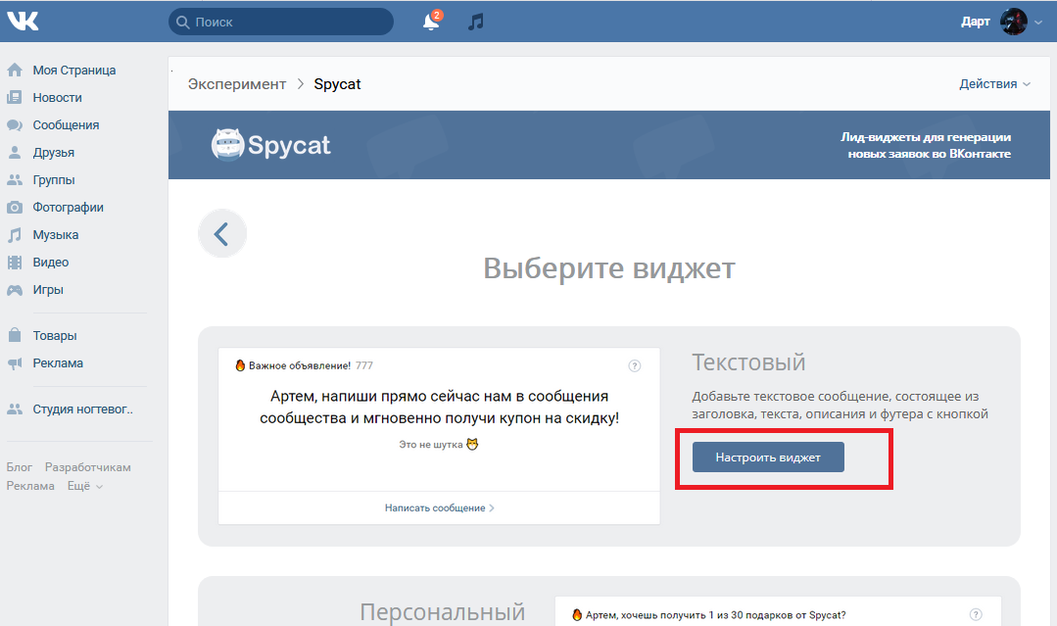Click the Игры gamepad icon
Screen dimensions: 1057x626
(15, 290)
